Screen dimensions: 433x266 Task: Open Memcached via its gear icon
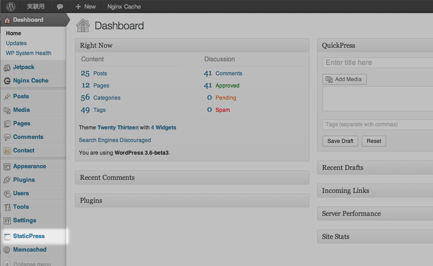point(8,250)
